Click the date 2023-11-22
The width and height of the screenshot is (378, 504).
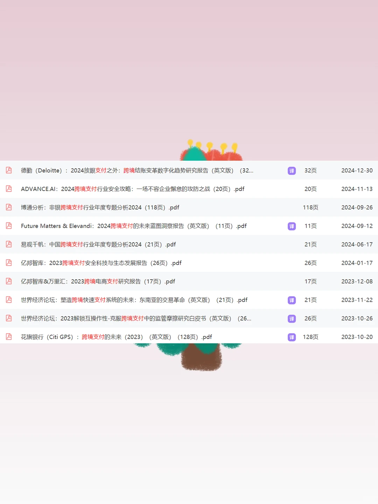pyautogui.click(x=357, y=300)
